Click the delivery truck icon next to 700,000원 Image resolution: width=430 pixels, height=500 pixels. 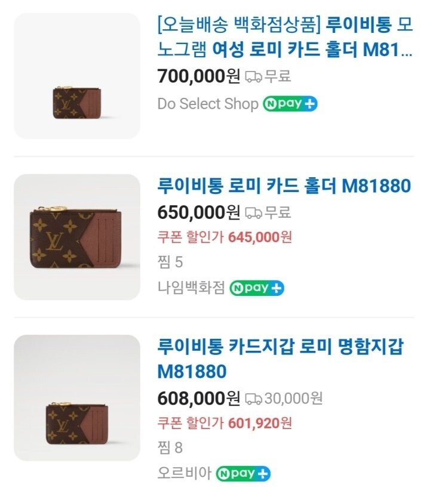tap(253, 76)
